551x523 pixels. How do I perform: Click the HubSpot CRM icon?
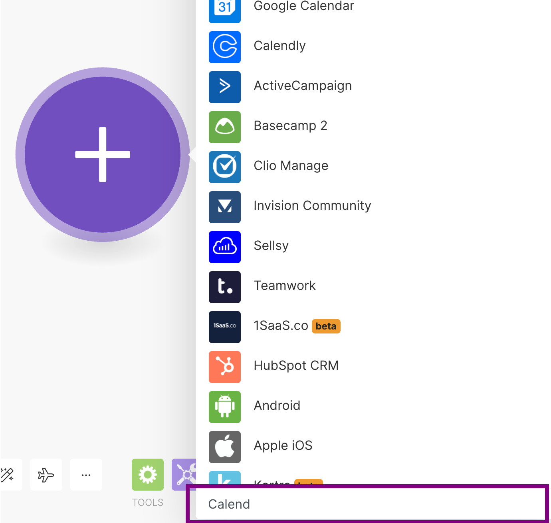225,367
